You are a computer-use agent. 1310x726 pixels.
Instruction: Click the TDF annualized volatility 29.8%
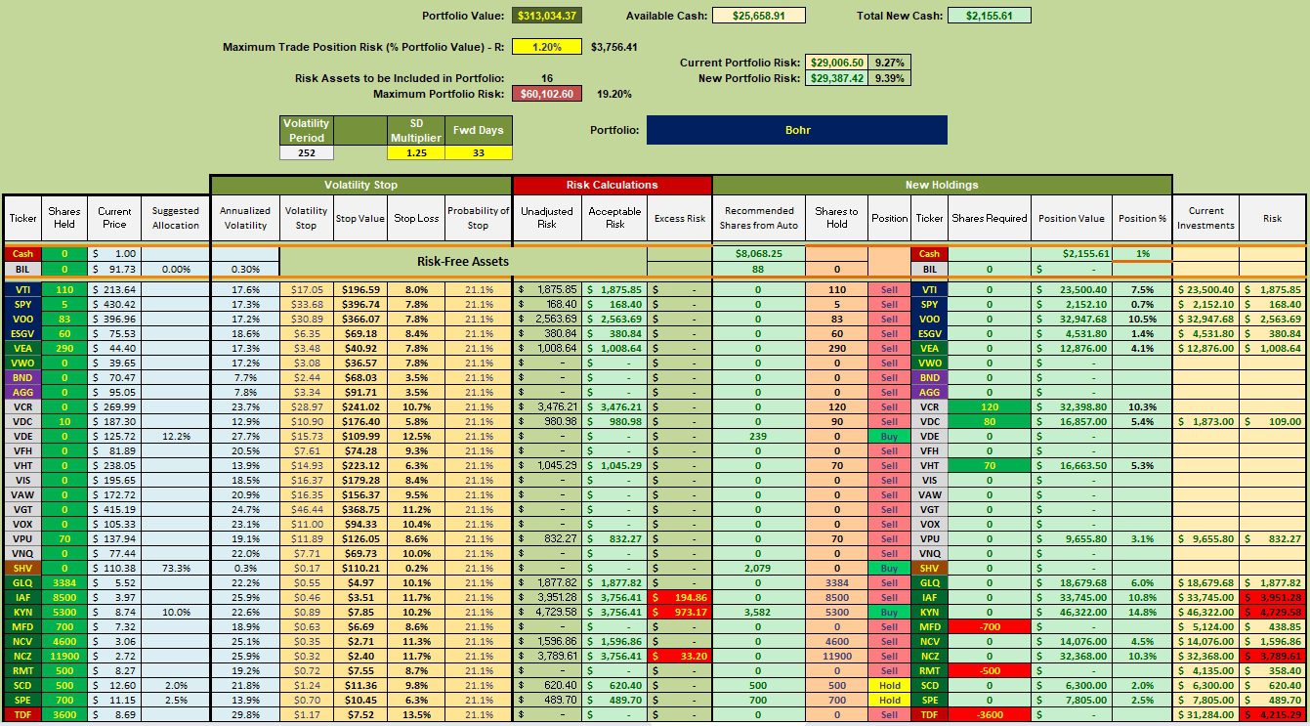pos(245,714)
